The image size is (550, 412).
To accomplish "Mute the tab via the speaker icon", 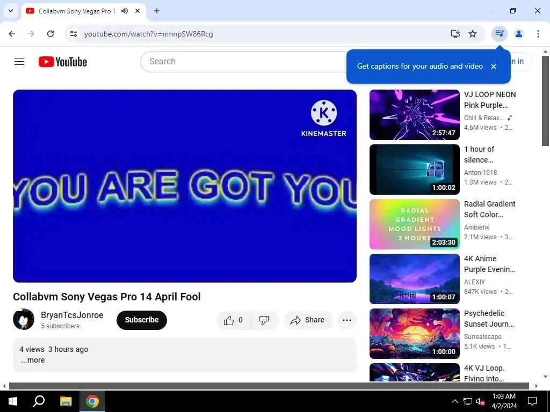I will (x=125, y=11).
